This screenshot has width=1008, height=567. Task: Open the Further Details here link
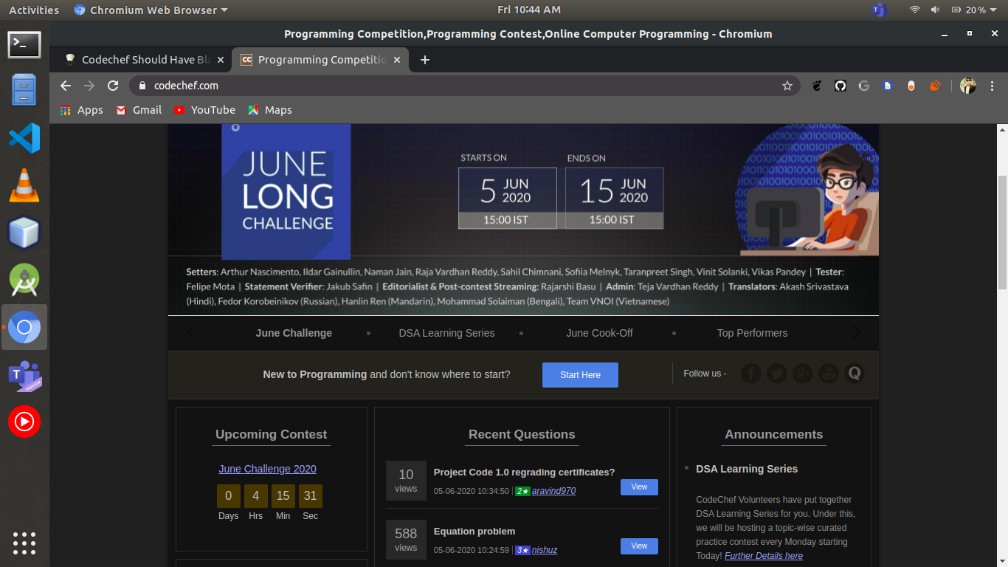click(764, 556)
